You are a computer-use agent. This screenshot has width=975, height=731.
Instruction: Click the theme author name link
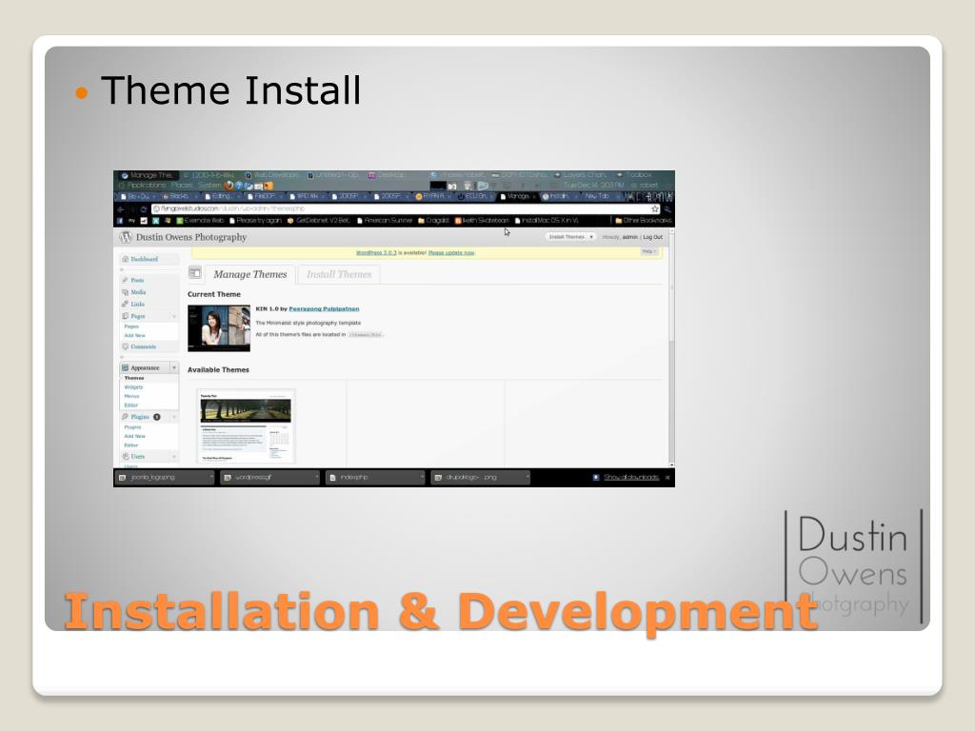[324, 309]
